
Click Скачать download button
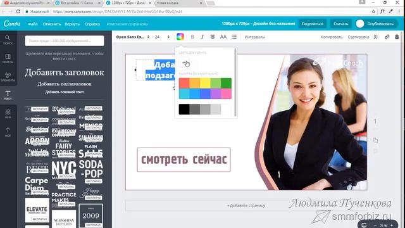(x=340, y=23)
